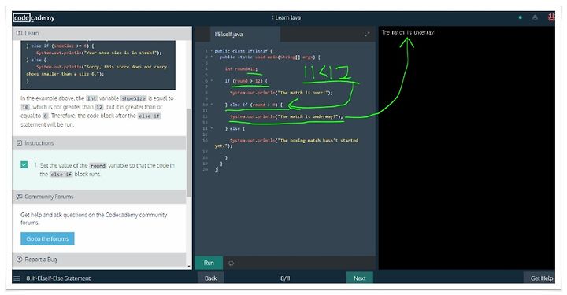Fold the public class IfElseIf line
567x295 pixels.
coord(212,51)
